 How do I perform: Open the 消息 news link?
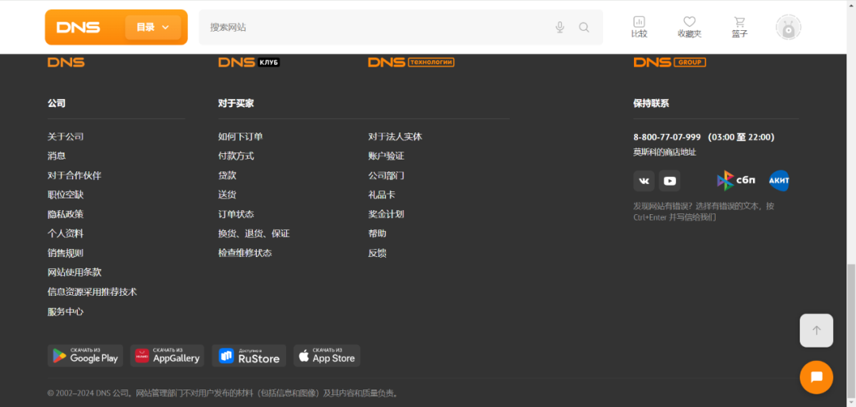point(57,156)
